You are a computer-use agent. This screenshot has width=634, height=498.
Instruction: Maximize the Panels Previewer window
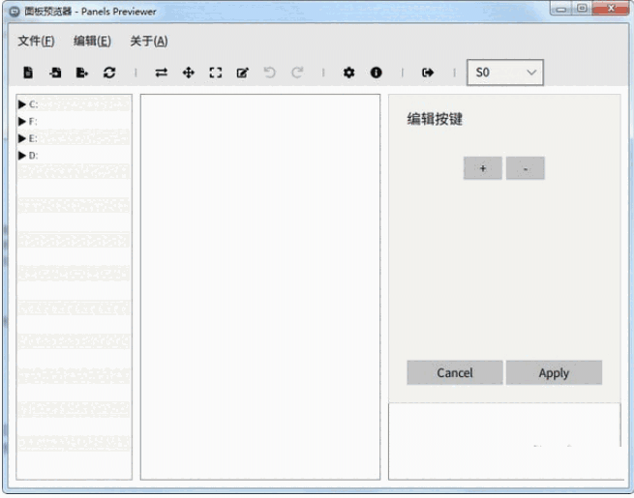coord(582,9)
